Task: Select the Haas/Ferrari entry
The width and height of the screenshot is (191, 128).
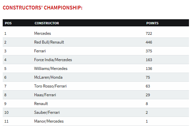Action: 45,95
